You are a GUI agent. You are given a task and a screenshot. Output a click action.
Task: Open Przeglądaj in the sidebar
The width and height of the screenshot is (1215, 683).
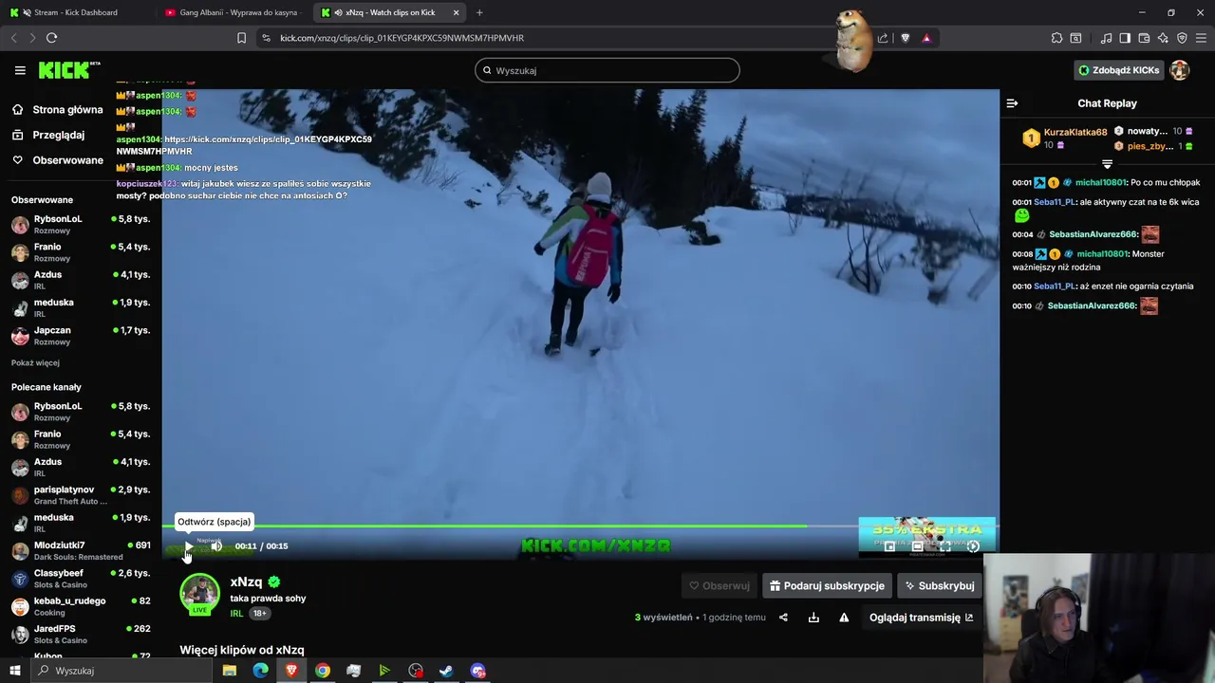48,135
